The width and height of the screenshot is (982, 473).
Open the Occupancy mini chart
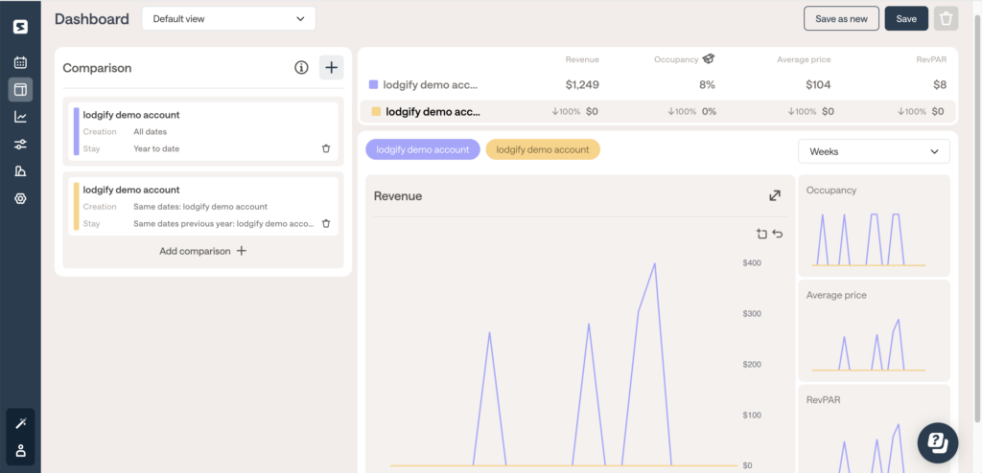pos(874,226)
